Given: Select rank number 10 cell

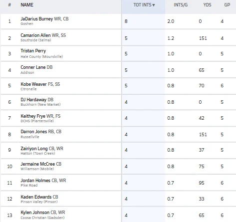Looking at the screenshot, I should tap(9, 167).
